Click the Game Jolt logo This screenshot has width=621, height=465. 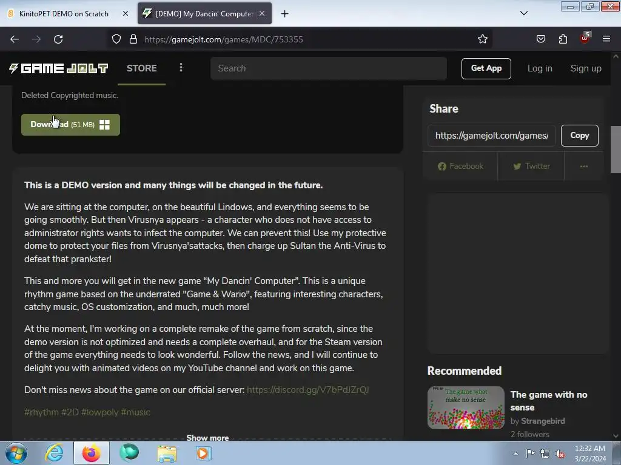pyautogui.click(x=59, y=68)
